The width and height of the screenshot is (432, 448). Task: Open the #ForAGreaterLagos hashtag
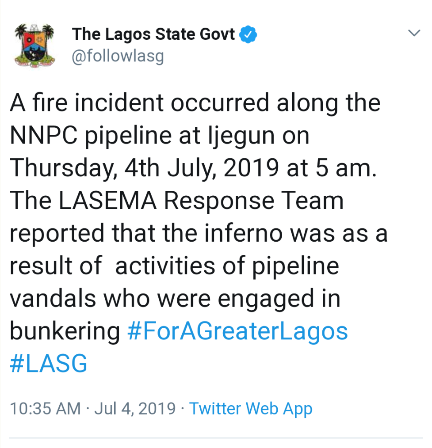(237, 331)
